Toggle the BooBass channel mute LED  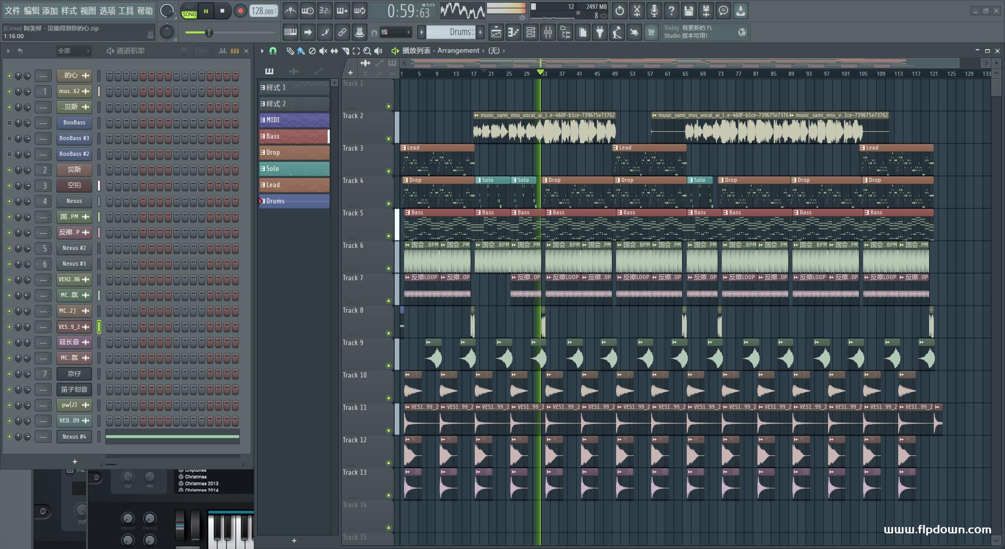9,123
